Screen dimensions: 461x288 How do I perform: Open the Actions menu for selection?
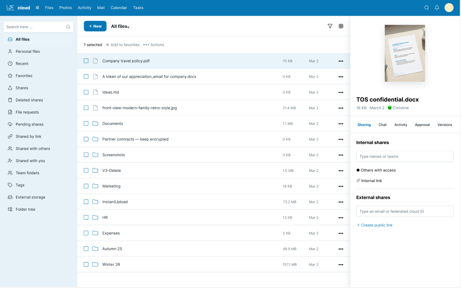[x=154, y=45]
